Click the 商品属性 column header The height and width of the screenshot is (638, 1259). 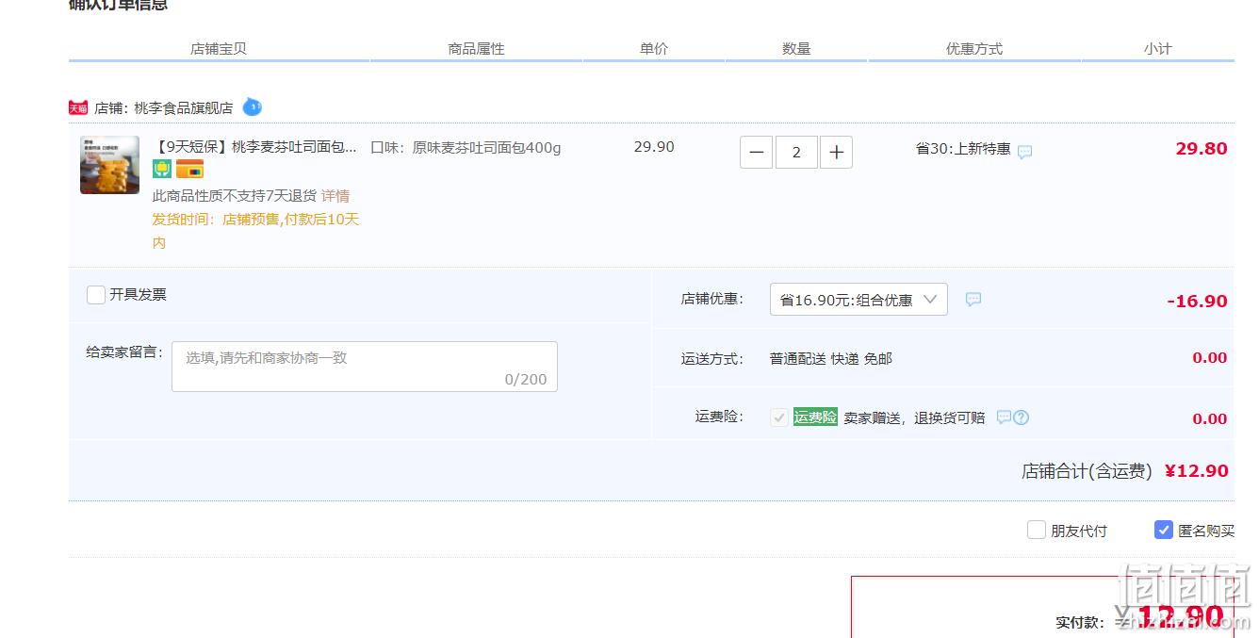(x=477, y=49)
